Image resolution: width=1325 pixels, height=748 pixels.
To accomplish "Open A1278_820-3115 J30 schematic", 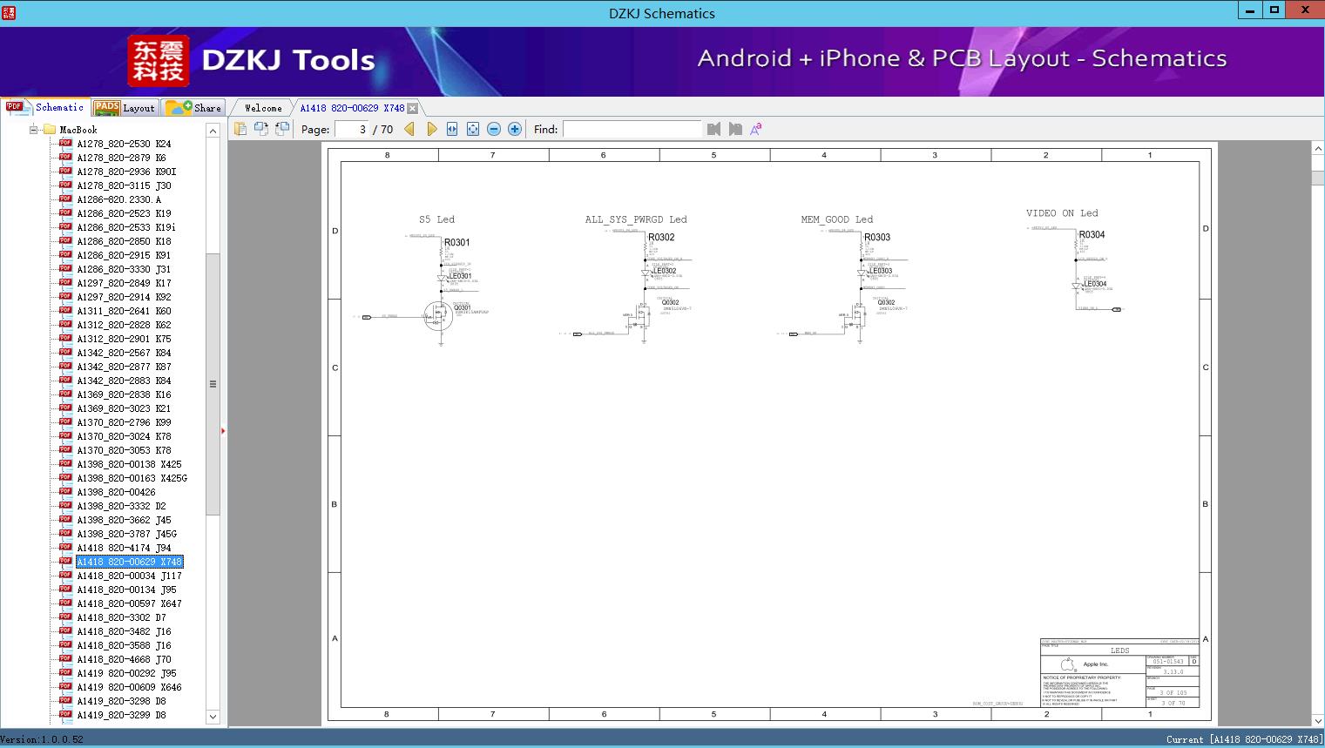I will (124, 185).
